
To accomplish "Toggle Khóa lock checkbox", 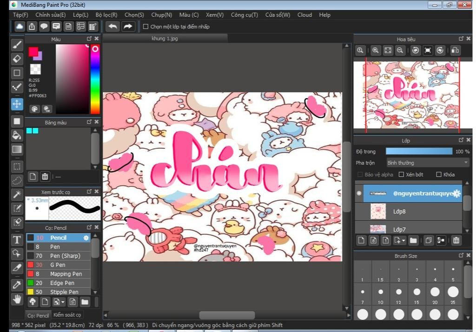I will coord(439,174).
